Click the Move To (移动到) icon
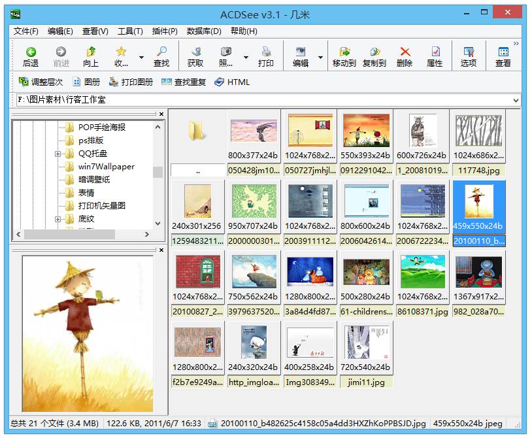532x438 pixels. 344,52
